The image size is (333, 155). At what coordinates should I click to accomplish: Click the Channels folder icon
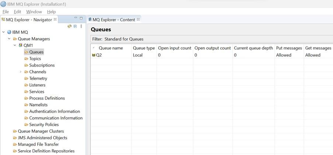click(26, 72)
